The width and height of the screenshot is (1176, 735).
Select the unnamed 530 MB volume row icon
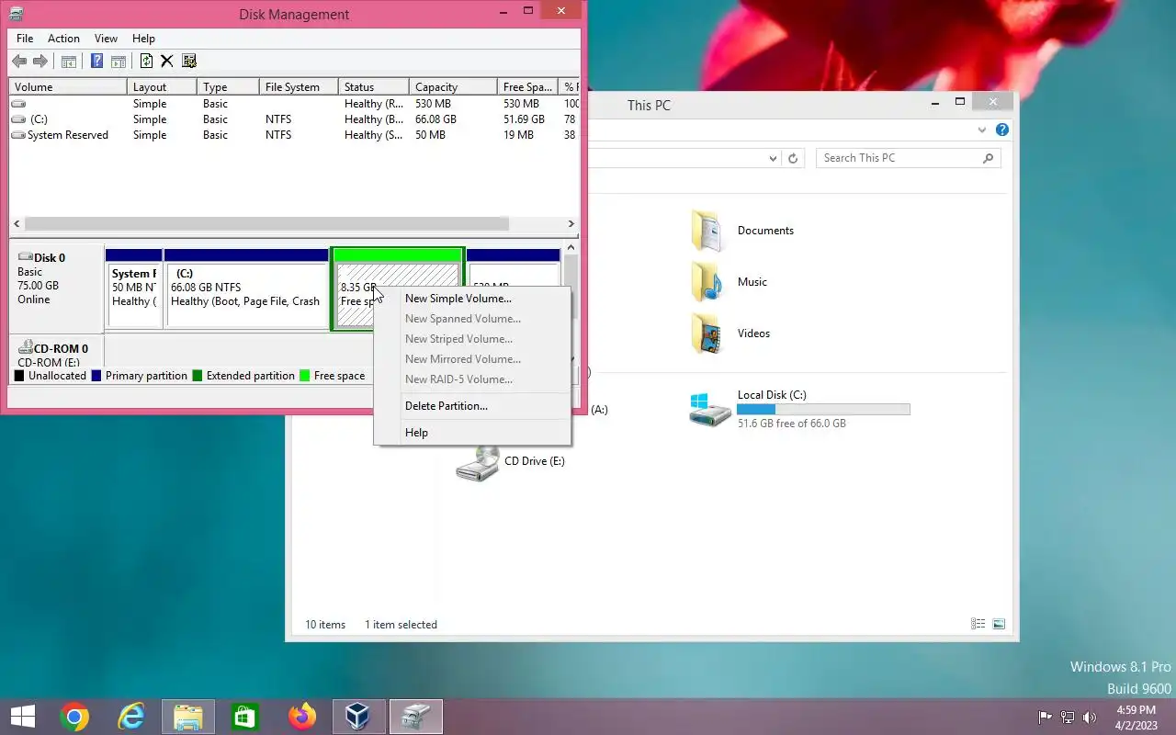tap(18, 104)
